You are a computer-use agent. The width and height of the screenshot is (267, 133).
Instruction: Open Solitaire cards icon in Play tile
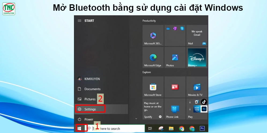point(197,102)
